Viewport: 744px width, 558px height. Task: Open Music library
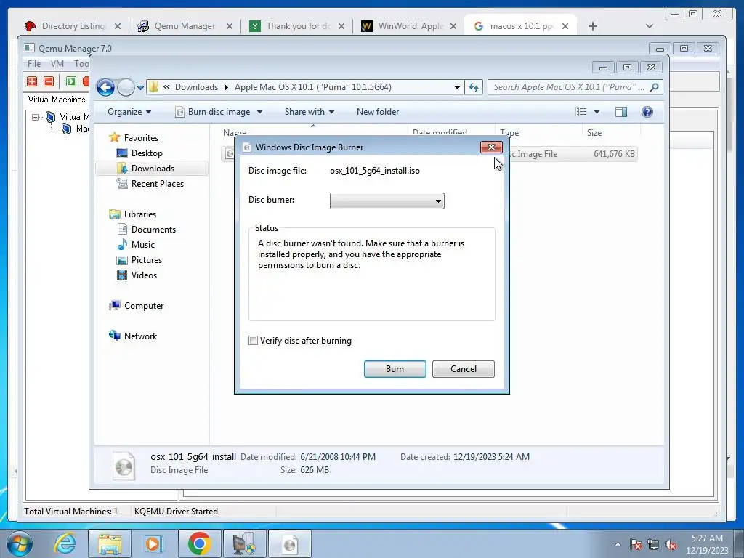[x=143, y=245]
